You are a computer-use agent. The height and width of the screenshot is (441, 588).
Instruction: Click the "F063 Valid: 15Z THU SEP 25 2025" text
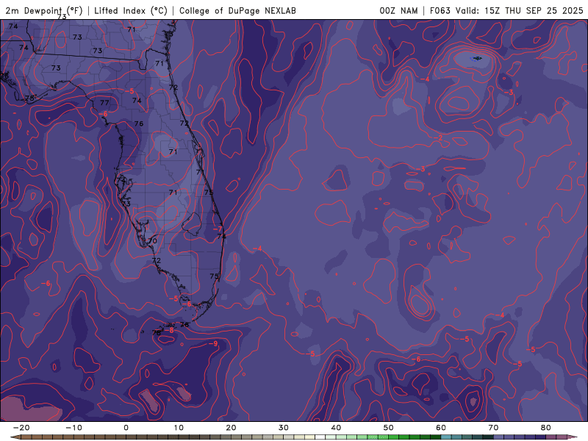pos(506,10)
